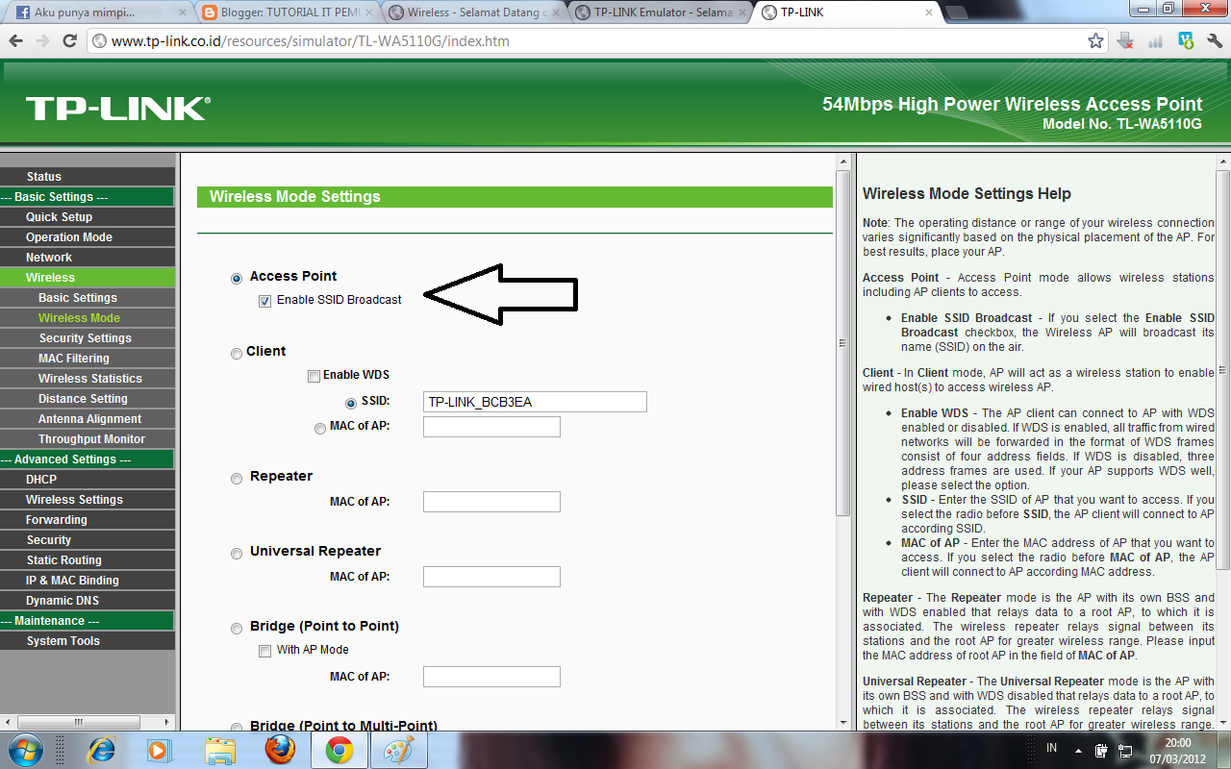Click the browser Back arrow
Image resolution: width=1231 pixels, height=769 pixels.
(16, 41)
